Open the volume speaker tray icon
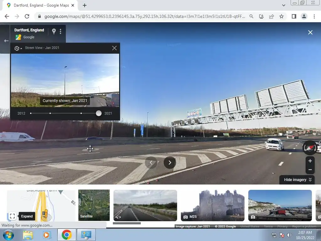 click(x=289, y=235)
